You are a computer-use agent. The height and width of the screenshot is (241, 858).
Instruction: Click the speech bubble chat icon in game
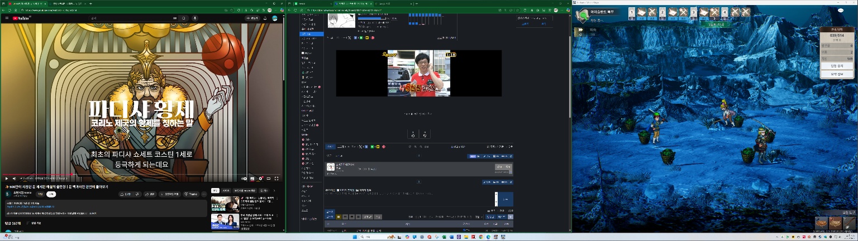pos(841,10)
